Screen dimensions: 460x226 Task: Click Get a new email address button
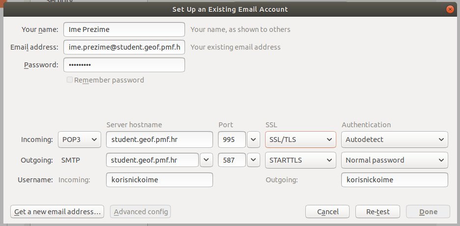click(57, 212)
